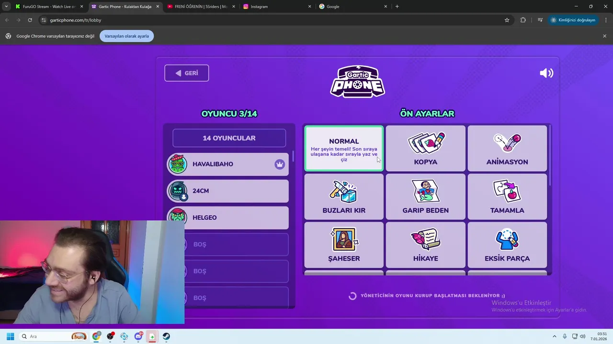Go back with the GERİ button
The width and height of the screenshot is (613, 344).
coord(187,73)
